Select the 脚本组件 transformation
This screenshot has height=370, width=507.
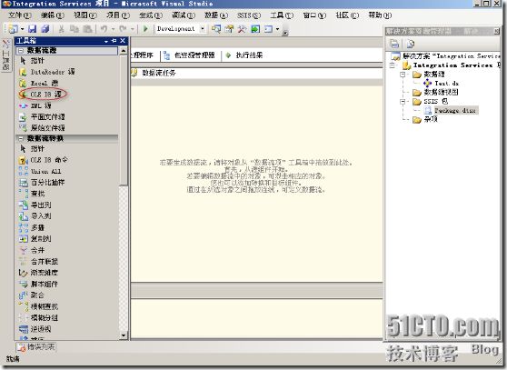pos(38,284)
